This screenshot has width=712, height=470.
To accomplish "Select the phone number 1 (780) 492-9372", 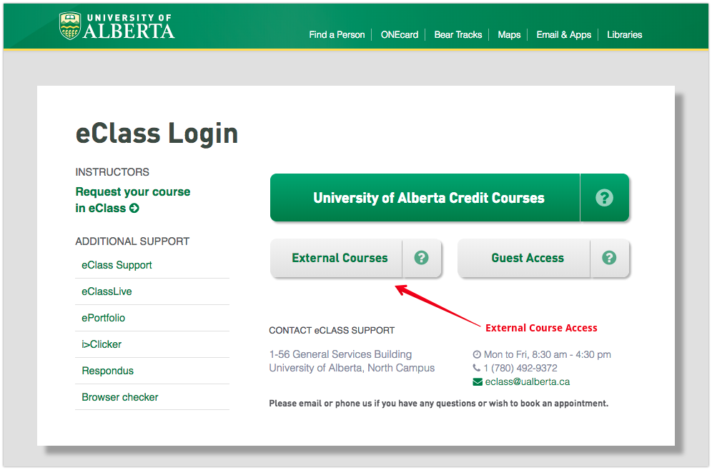I will coord(520,368).
